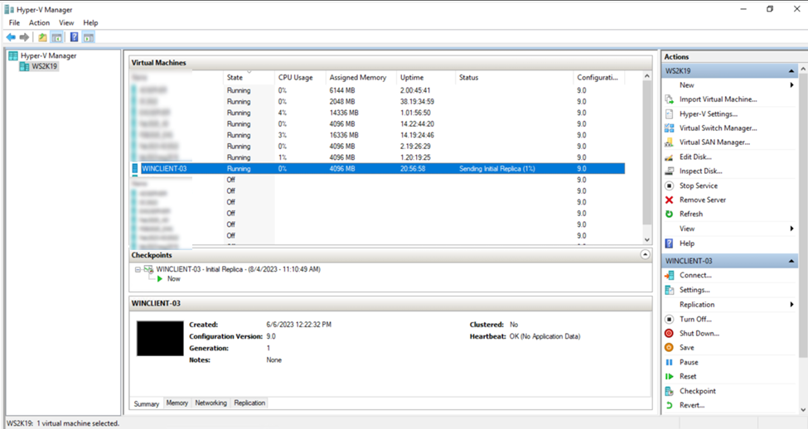The height and width of the screenshot is (429, 808).
Task: Sort by the Assigned Memory column header
Action: point(360,77)
